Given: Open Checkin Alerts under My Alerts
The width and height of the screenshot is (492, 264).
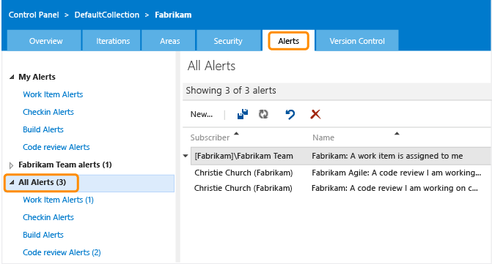Looking at the screenshot, I should coord(48,112).
